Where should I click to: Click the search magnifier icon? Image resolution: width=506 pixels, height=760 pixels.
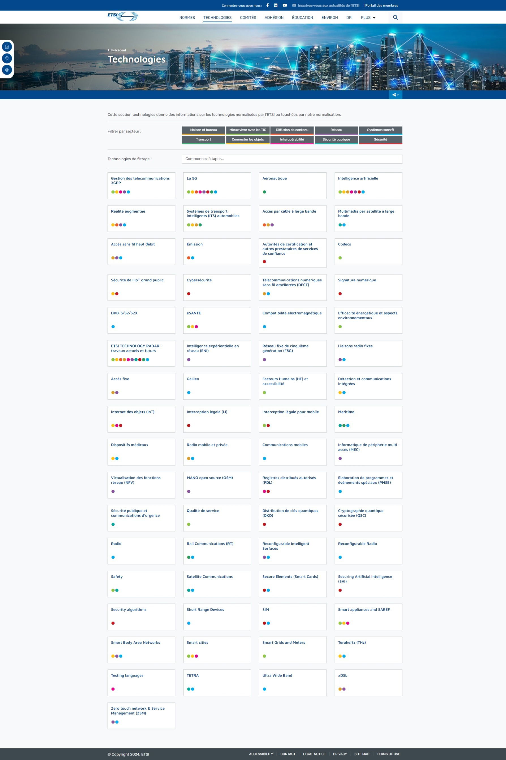(x=395, y=18)
